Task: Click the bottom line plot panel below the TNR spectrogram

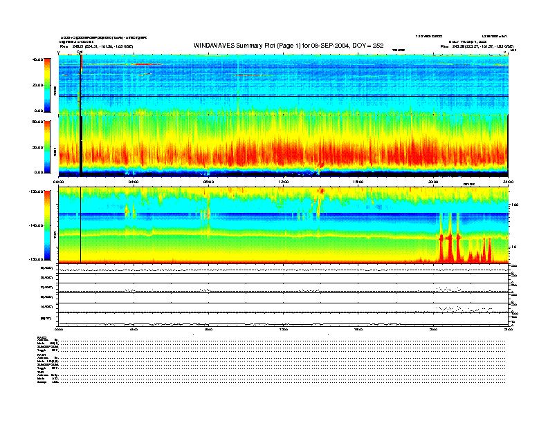Action: (x=283, y=321)
